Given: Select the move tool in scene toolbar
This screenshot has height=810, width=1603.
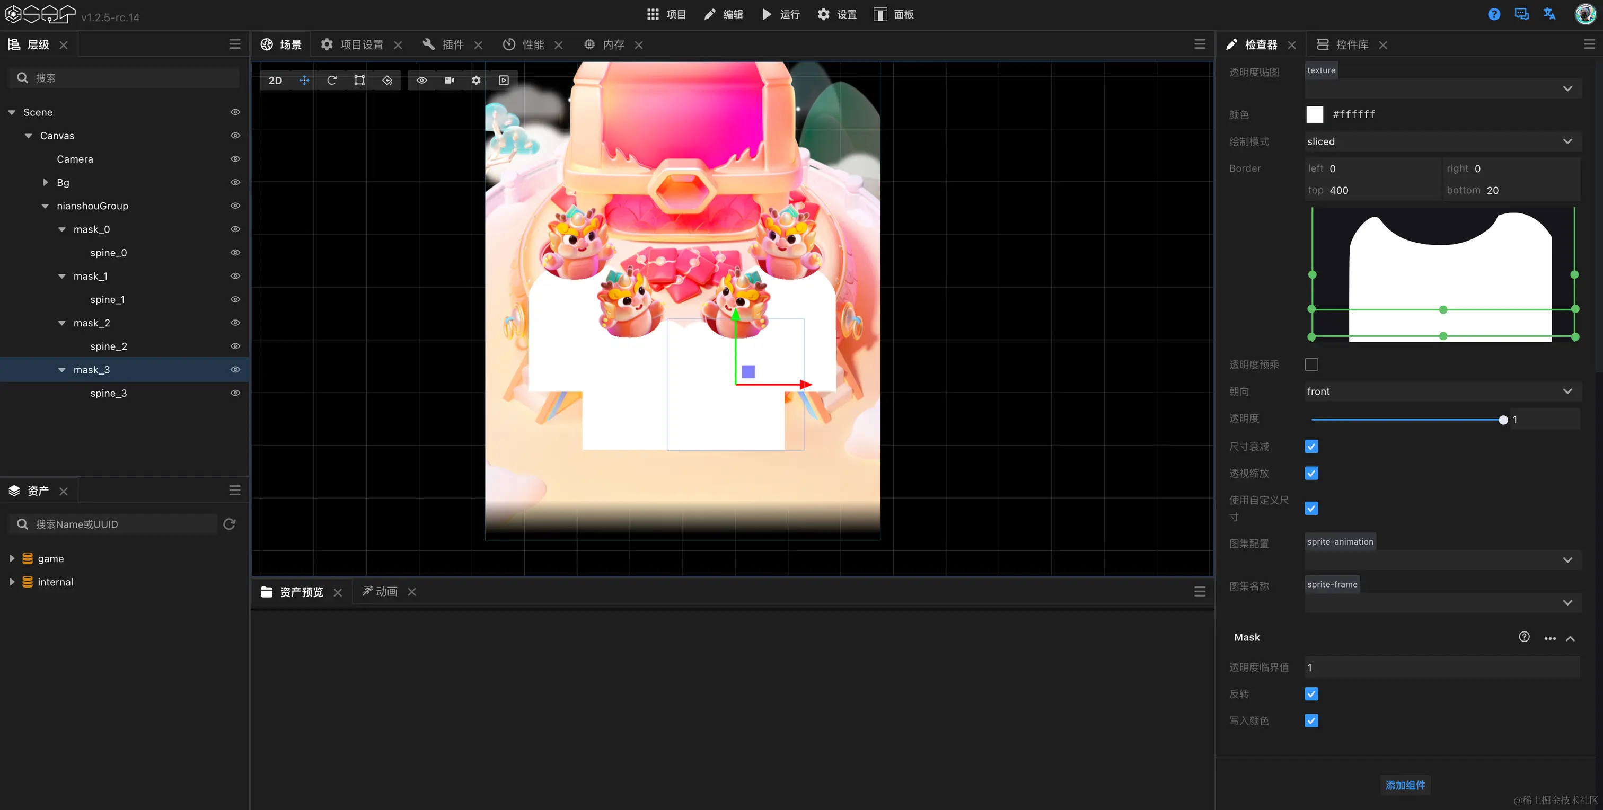Looking at the screenshot, I should 304,80.
